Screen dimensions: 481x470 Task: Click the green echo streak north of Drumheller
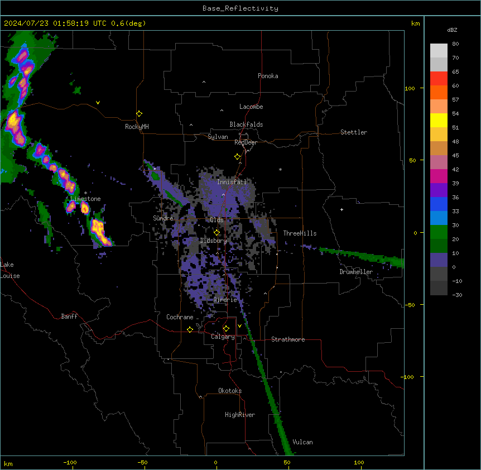(362, 256)
